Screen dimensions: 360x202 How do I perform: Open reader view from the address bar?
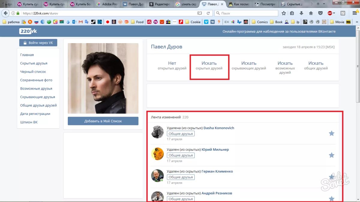click(x=199, y=13)
